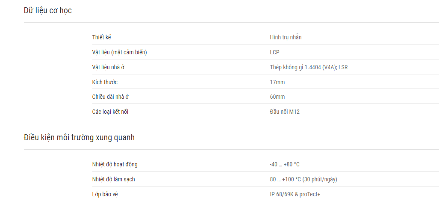The height and width of the screenshot is (207, 439).
Task: Click the '17mm' size value
Action: [277, 82]
